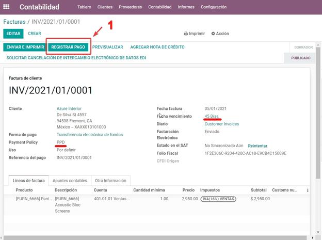Viewport: 322px width, 240px height.
Task: Click the Imprimir printer button
Action: point(194,34)
